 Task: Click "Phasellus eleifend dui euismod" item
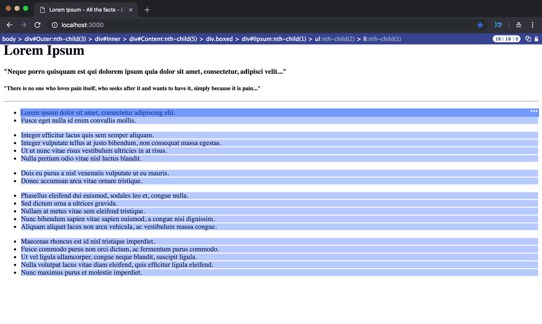click(x=279, y=196)
